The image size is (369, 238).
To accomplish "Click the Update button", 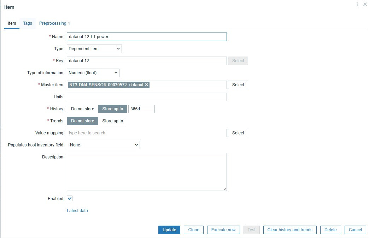I will (x=169, y=230).
